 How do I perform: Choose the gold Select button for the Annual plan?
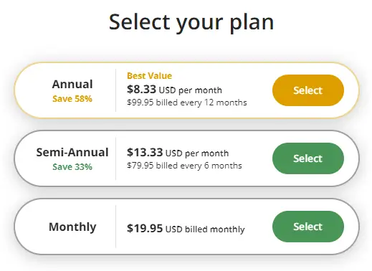point(308,90)
